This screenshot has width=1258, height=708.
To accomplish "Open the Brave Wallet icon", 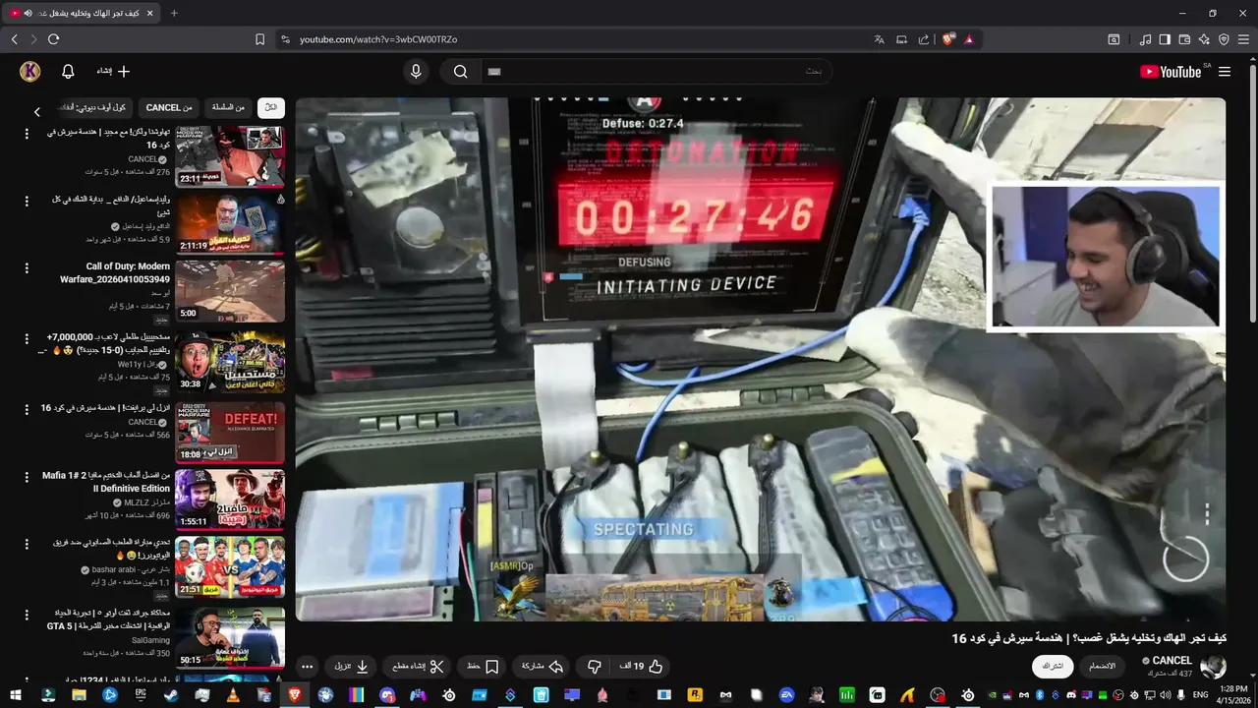I will tap(1184, 39).
